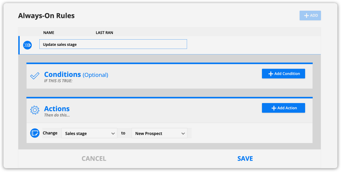Image resolution: width=341 pixels, height=172 pixels.
Task: Open the Sales stage dropdown
Action: (x=89, y=133)
